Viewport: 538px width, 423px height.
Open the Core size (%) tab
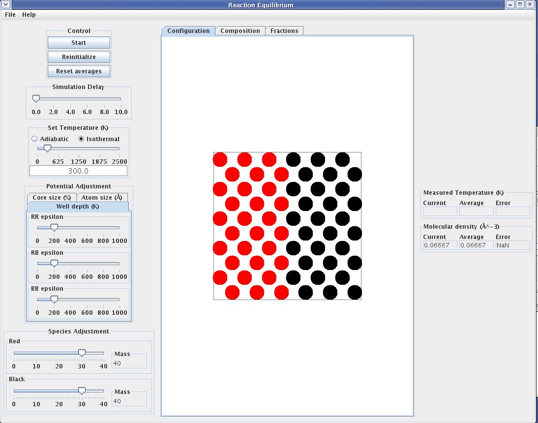coord(52,198)
